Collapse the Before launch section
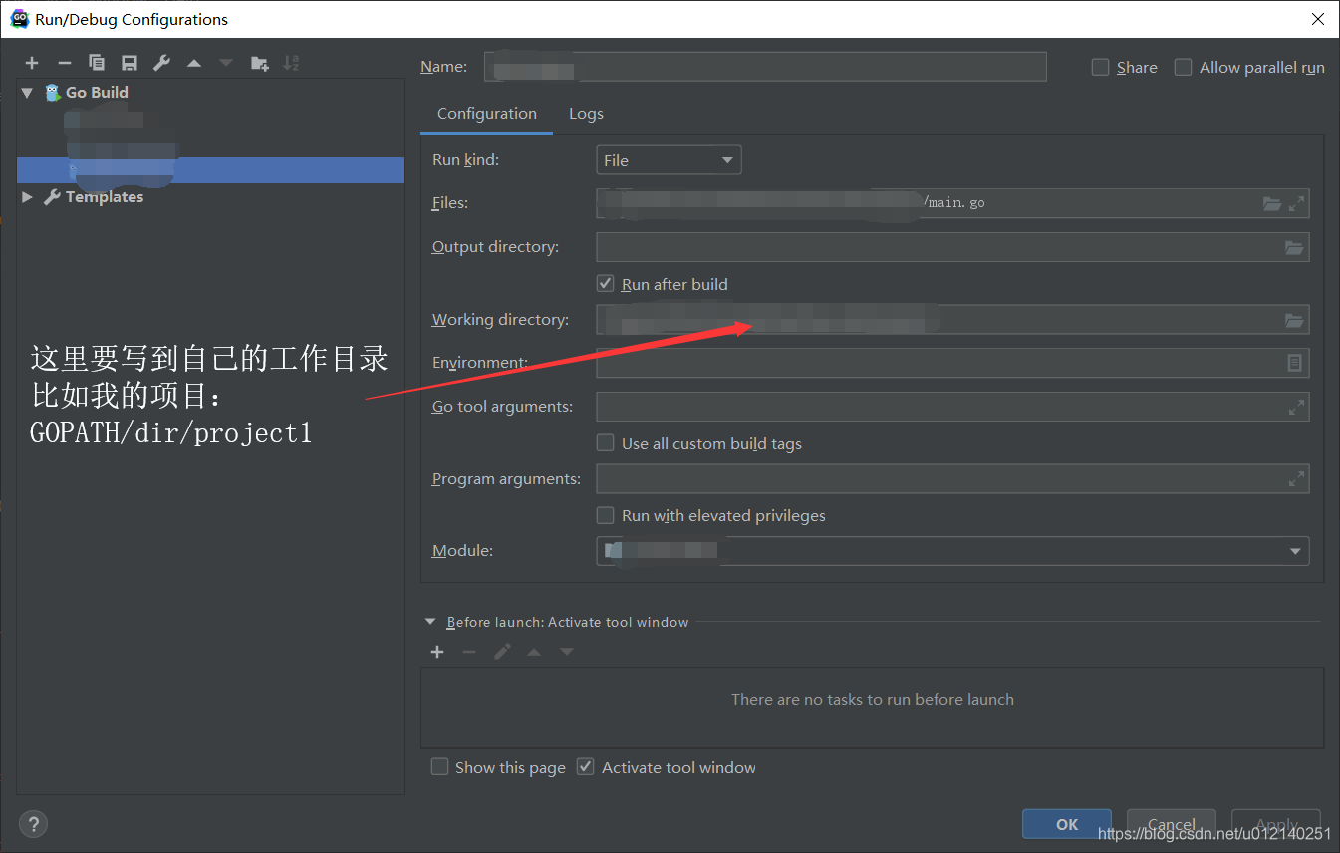Image resolution: width=1340 pixels, height=853 pixels. point(430,622)
